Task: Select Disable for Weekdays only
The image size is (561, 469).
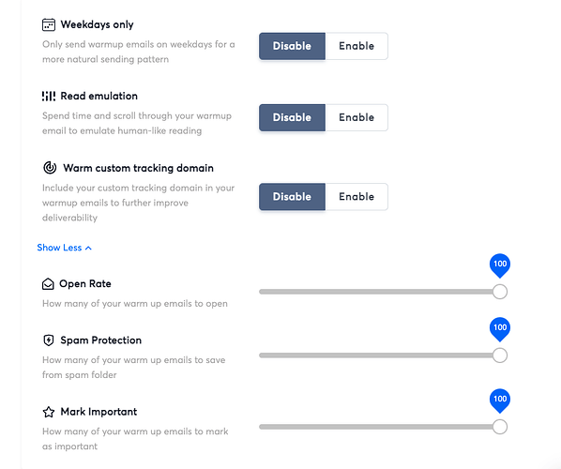Action: tap(292, 46)
